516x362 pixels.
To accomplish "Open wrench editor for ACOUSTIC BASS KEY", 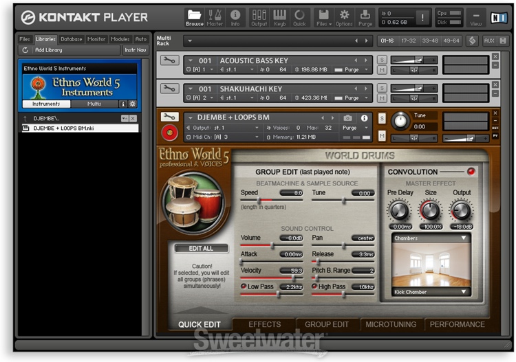I will point(169,60).
